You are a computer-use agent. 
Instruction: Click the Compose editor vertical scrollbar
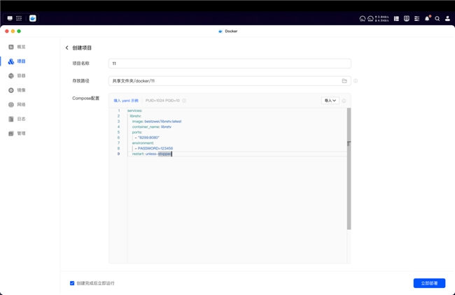click(x=349, y=169)
